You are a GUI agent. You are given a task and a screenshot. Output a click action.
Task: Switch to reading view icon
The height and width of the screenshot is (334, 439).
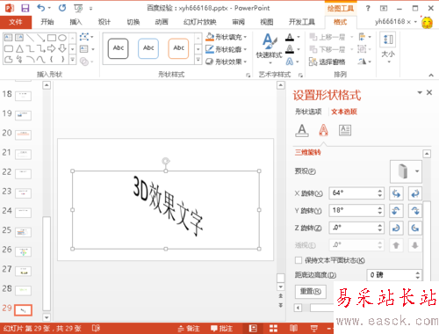(293, 328)
